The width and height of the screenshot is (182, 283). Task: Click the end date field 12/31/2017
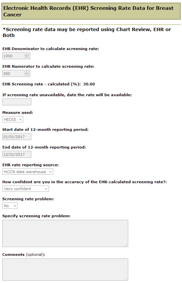click(x=17, y=154)
